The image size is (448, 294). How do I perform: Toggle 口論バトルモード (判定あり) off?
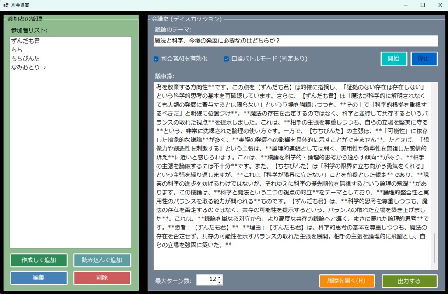226,59
